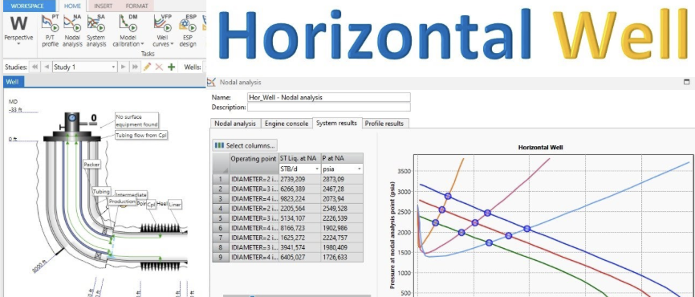Image resolution: width=695 pixels, height=297 pixels.
Task: Go to the first study arrow icon
Action: coord(35,67)
